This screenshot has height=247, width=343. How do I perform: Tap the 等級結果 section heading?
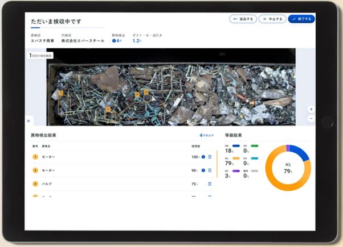(234, 135)
